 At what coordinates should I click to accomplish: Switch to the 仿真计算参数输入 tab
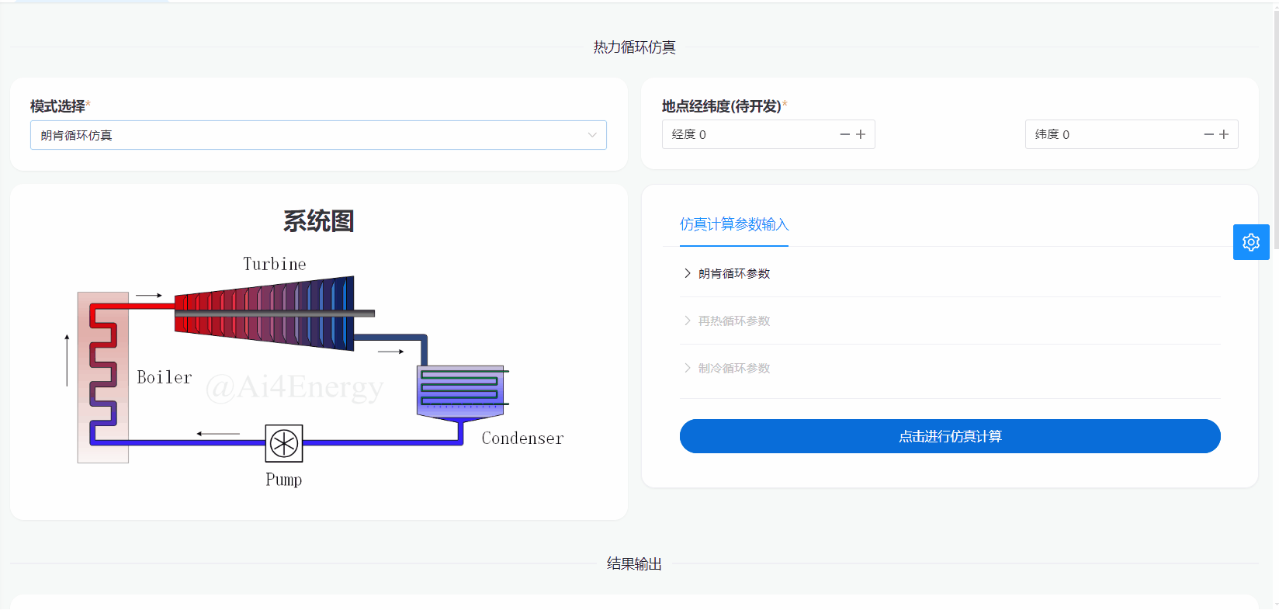pos(733,224)
